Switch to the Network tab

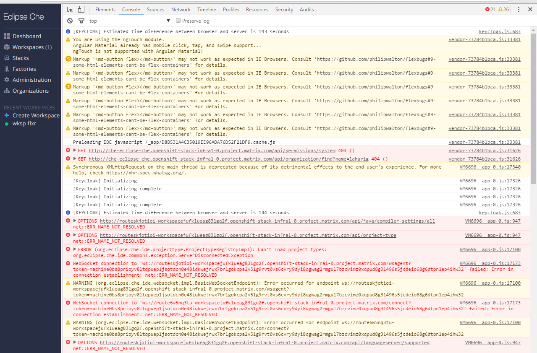click(181, 10)
